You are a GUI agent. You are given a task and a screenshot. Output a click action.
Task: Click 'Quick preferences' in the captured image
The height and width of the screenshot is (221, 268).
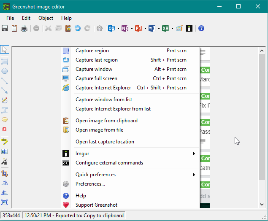click(x=95, y=175)
